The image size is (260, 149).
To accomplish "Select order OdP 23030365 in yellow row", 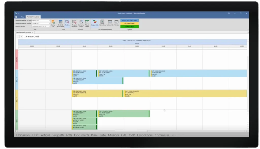I will pyautogui.click(x=97, y=94).
